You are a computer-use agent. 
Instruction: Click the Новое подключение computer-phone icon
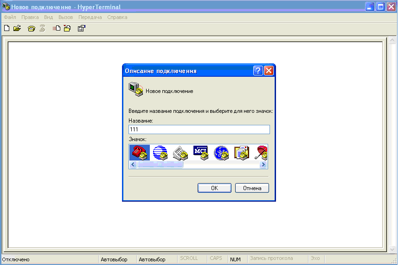[136, 89]
